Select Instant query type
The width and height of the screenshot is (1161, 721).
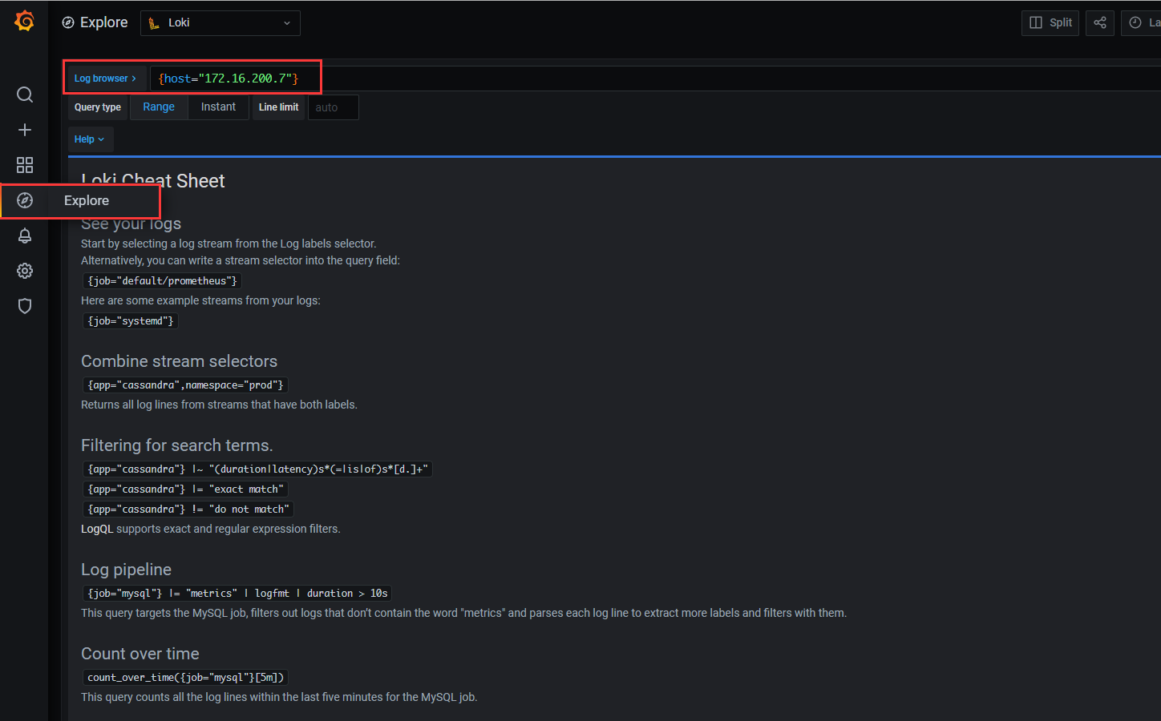click(x=218, y=107)
